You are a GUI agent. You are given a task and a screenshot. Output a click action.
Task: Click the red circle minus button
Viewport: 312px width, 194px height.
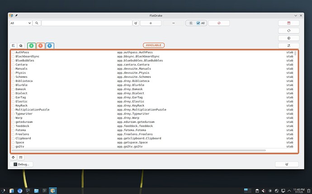tap(219, 23)
